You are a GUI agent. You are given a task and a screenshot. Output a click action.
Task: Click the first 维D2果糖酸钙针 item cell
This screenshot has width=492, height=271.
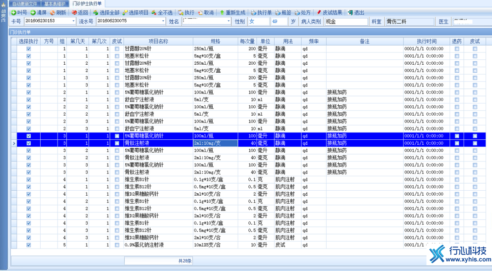pyautogui.click(x=158, y=194)
